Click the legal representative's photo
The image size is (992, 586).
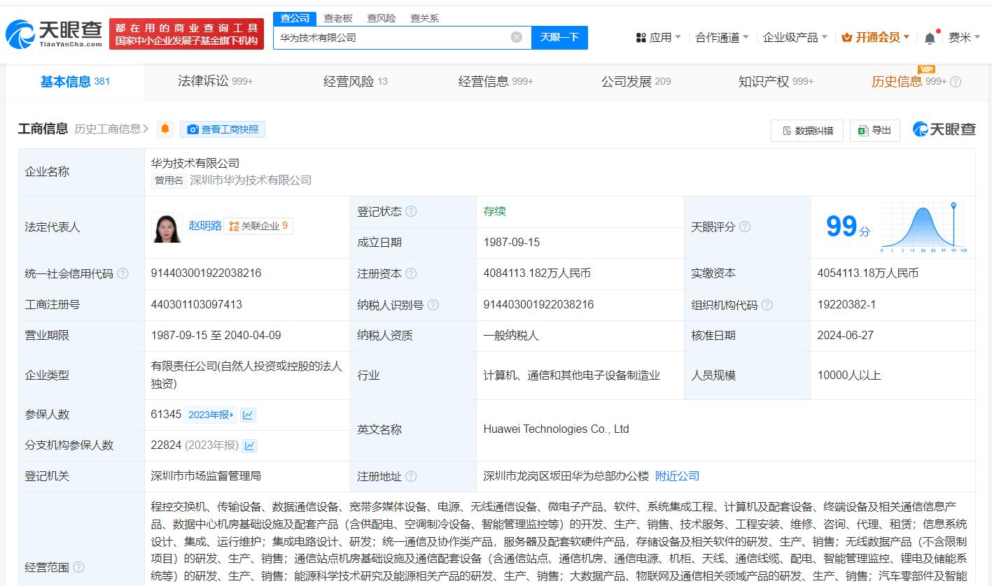(167, 227)
